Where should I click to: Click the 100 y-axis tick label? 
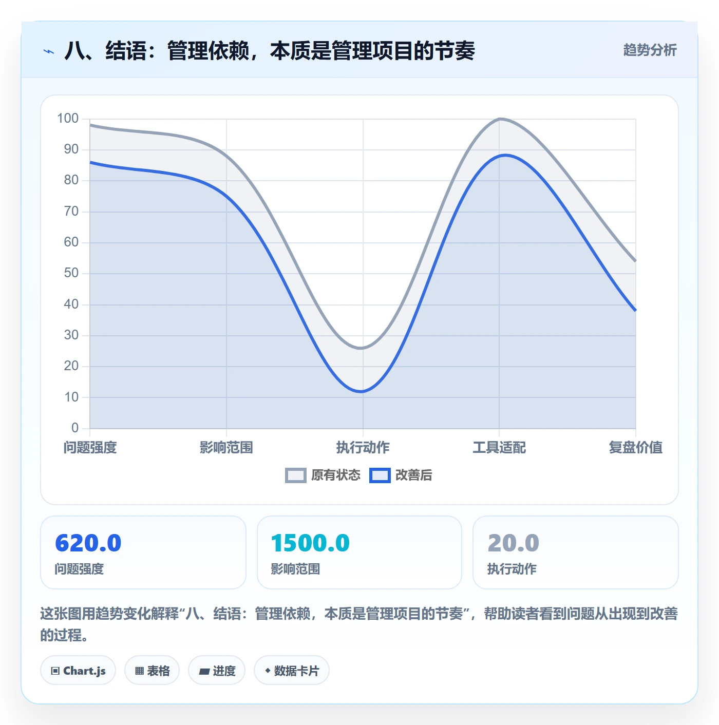68,119
